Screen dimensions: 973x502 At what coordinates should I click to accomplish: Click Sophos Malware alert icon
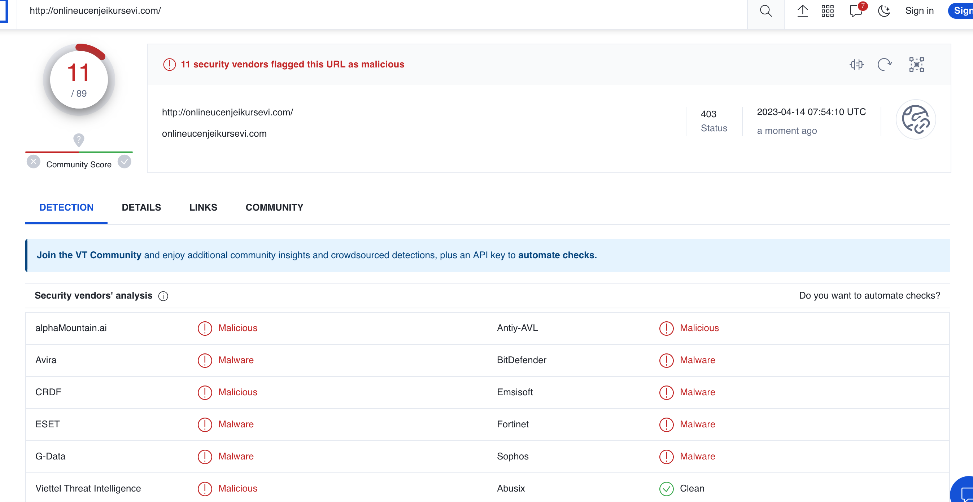click(x=666, y=456)
